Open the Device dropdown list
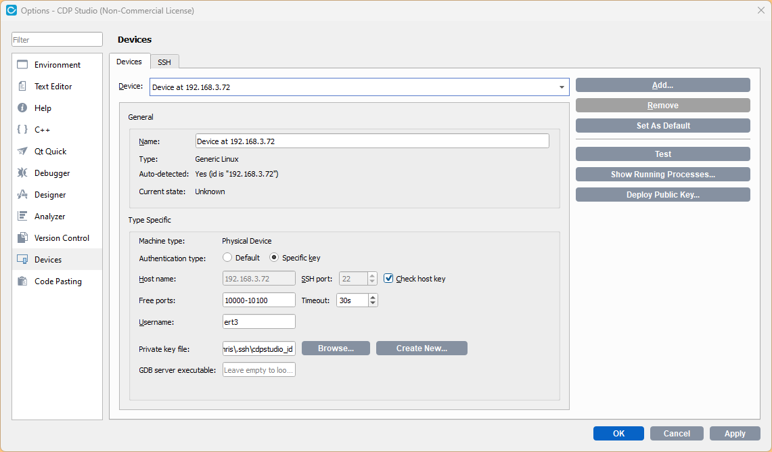Image resolution: width=772 pixels, height=452 pixels. pos(562,87)
